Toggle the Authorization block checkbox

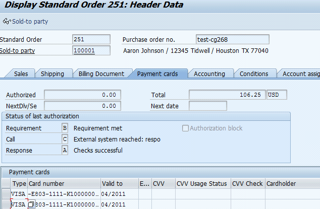(185, 128)
